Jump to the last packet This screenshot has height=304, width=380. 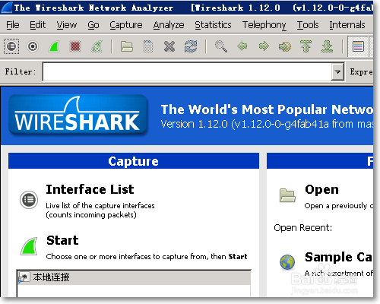click(x=327, y=46)
